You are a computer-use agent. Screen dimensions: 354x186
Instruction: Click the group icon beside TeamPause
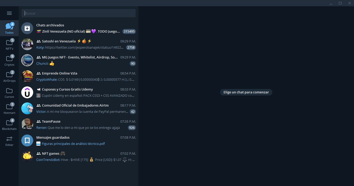point(39,121)
